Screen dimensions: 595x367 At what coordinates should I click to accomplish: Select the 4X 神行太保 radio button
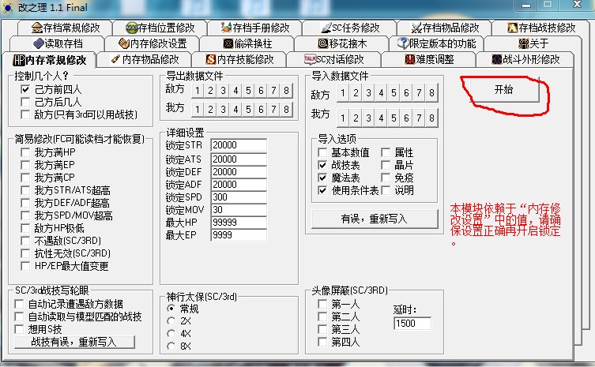(171, 334)
